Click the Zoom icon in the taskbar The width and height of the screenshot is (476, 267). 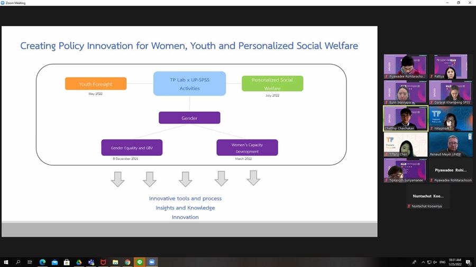(152, 262)
